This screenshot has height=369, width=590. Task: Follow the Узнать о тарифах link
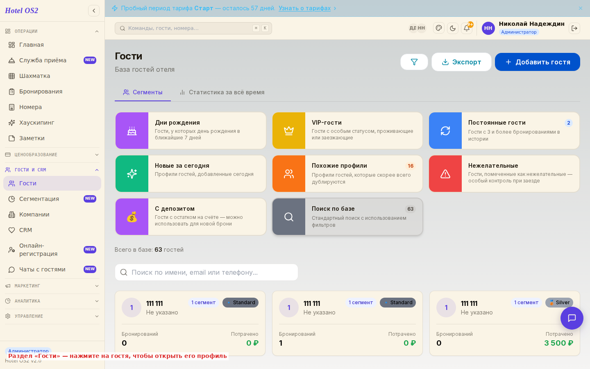point(304,8)
